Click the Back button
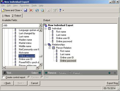Viewport: 120px width, 91px height. (x=7, y=83)
